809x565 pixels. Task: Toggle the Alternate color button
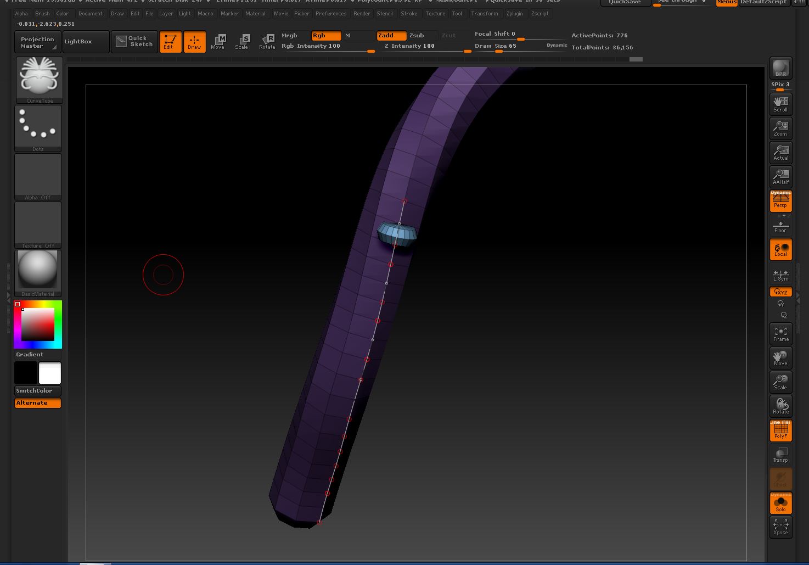38,403
